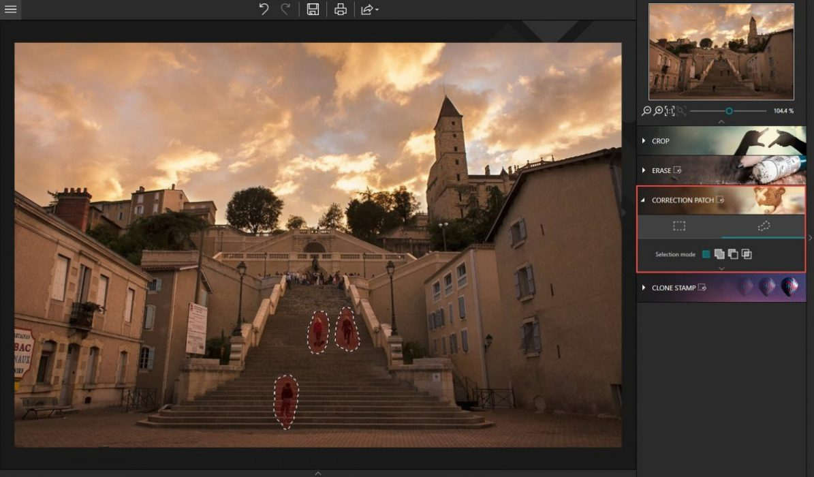Click the Share/Export icon in the toolbar
Viewport: 814px width, 477px height.
pyautogui.click(x=365, y=9)
